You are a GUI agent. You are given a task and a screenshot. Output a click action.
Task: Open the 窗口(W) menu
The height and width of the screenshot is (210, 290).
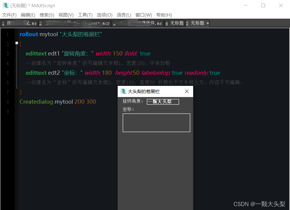tap(144, 15)
